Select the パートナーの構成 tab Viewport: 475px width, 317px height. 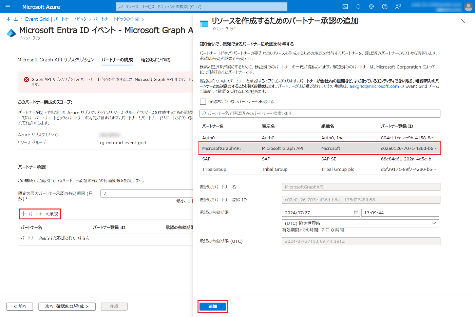pyautogui.click(x=117, y=60)
